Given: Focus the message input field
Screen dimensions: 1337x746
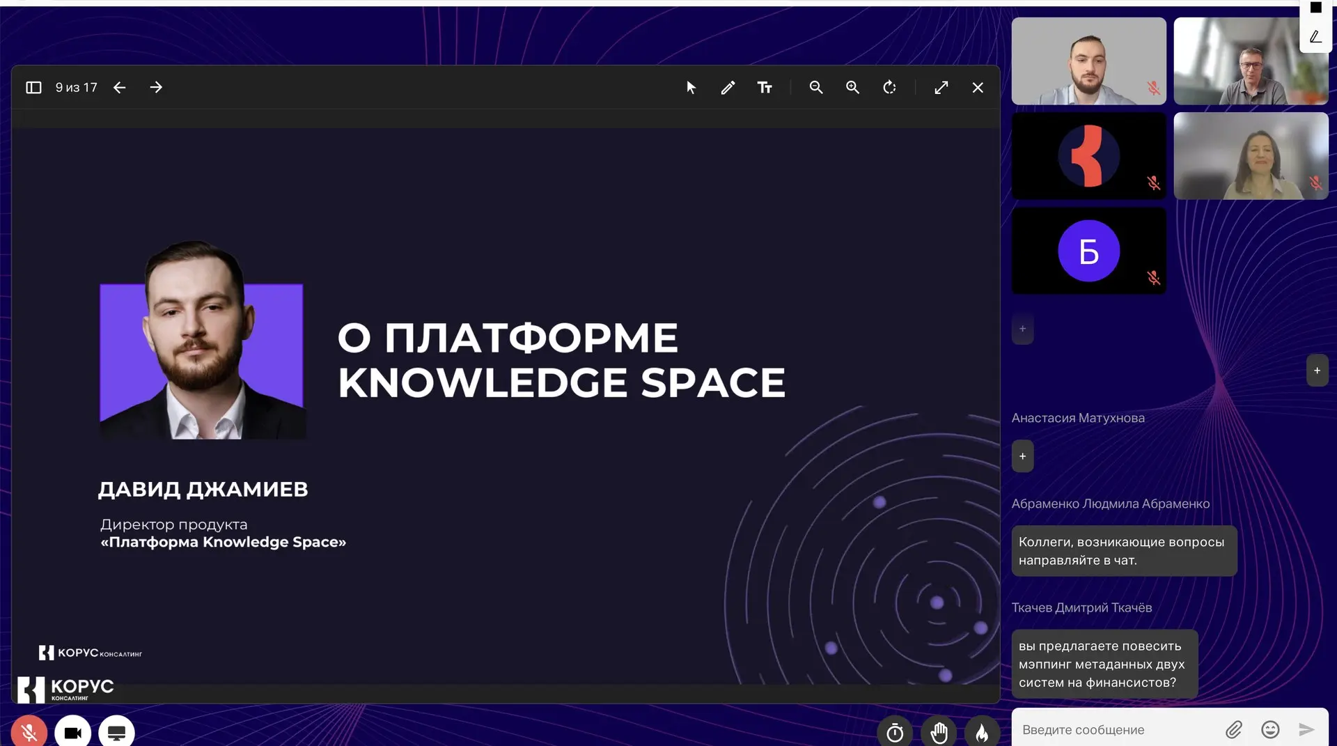Looking at the screenshot, I should pos(1118,729).
